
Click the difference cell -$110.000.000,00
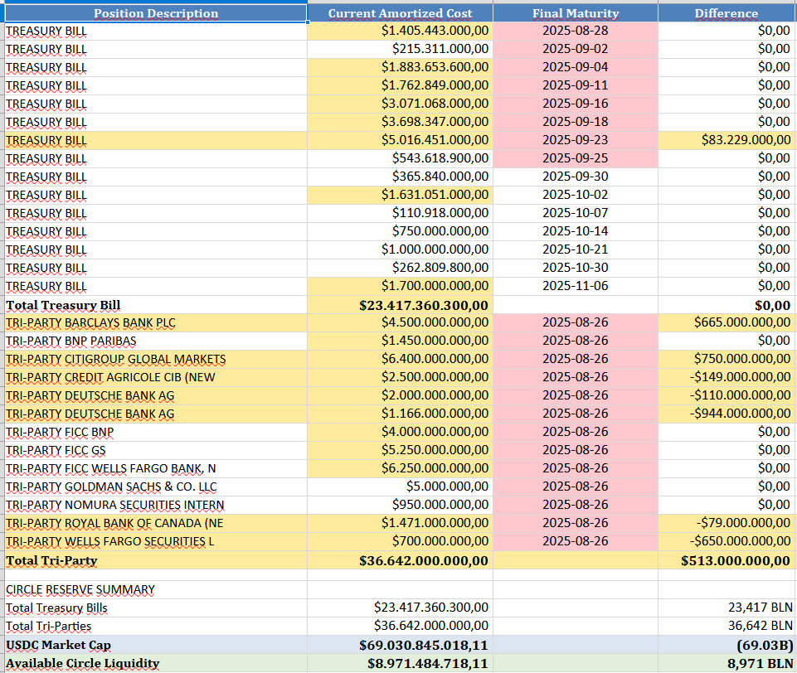coord(727,396)
